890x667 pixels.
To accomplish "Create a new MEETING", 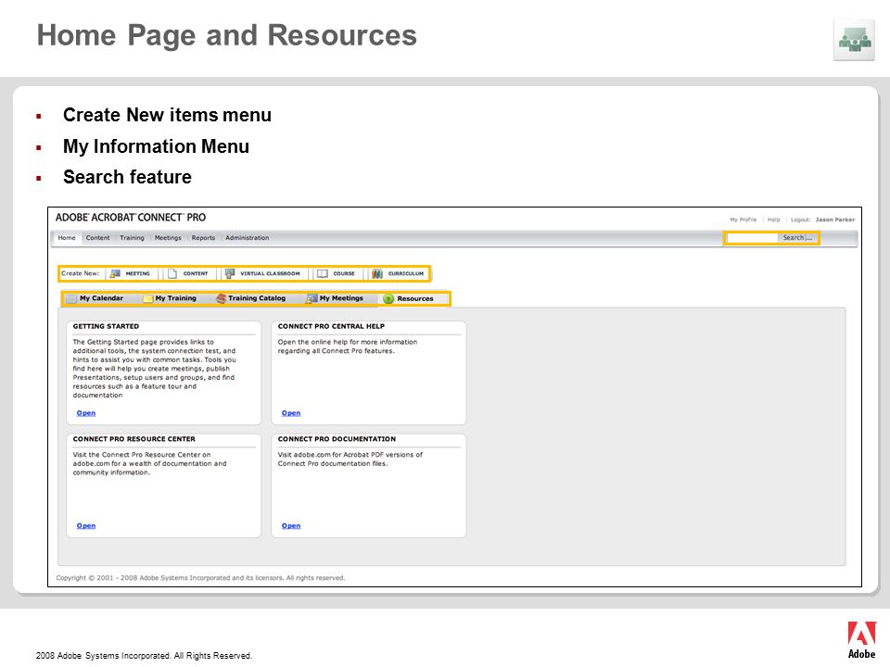I will 130,273.
